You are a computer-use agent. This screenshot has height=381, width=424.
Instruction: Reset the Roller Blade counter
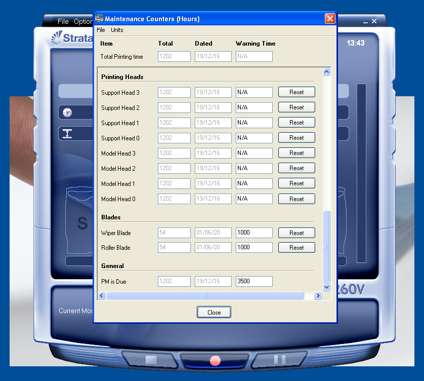click(296, 248)
